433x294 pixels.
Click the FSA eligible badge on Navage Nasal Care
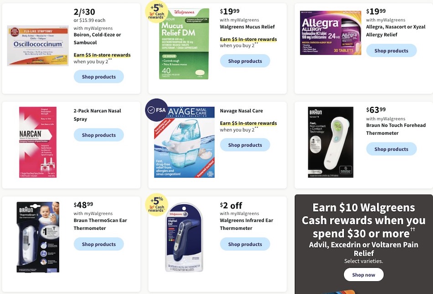coord(155,110)
